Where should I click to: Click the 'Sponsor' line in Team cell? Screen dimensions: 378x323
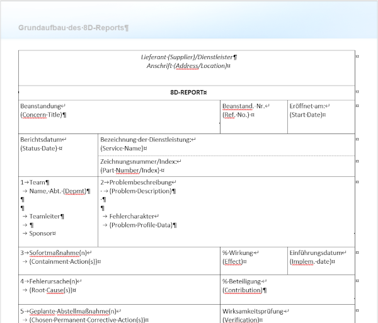[x=43, y=233]
